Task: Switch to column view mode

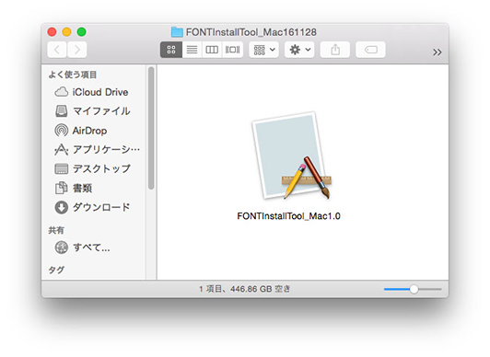Action: [x=212, y=50]
